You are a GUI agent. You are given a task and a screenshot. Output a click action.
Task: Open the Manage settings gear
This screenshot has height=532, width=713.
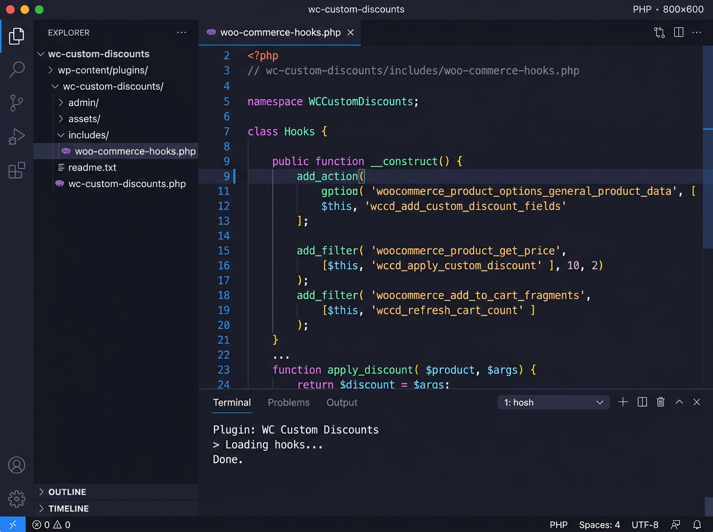point(16,499)
